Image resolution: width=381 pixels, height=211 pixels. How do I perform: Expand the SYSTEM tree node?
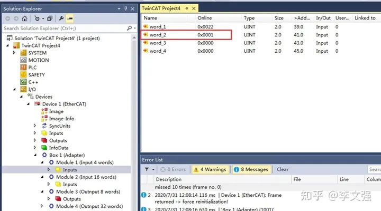tap(14, 53)
